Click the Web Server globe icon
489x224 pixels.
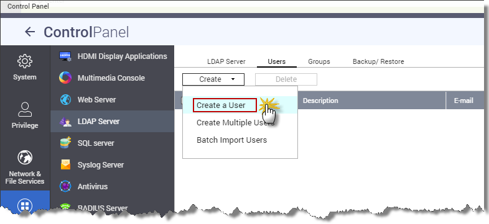(x=65, y=99)
